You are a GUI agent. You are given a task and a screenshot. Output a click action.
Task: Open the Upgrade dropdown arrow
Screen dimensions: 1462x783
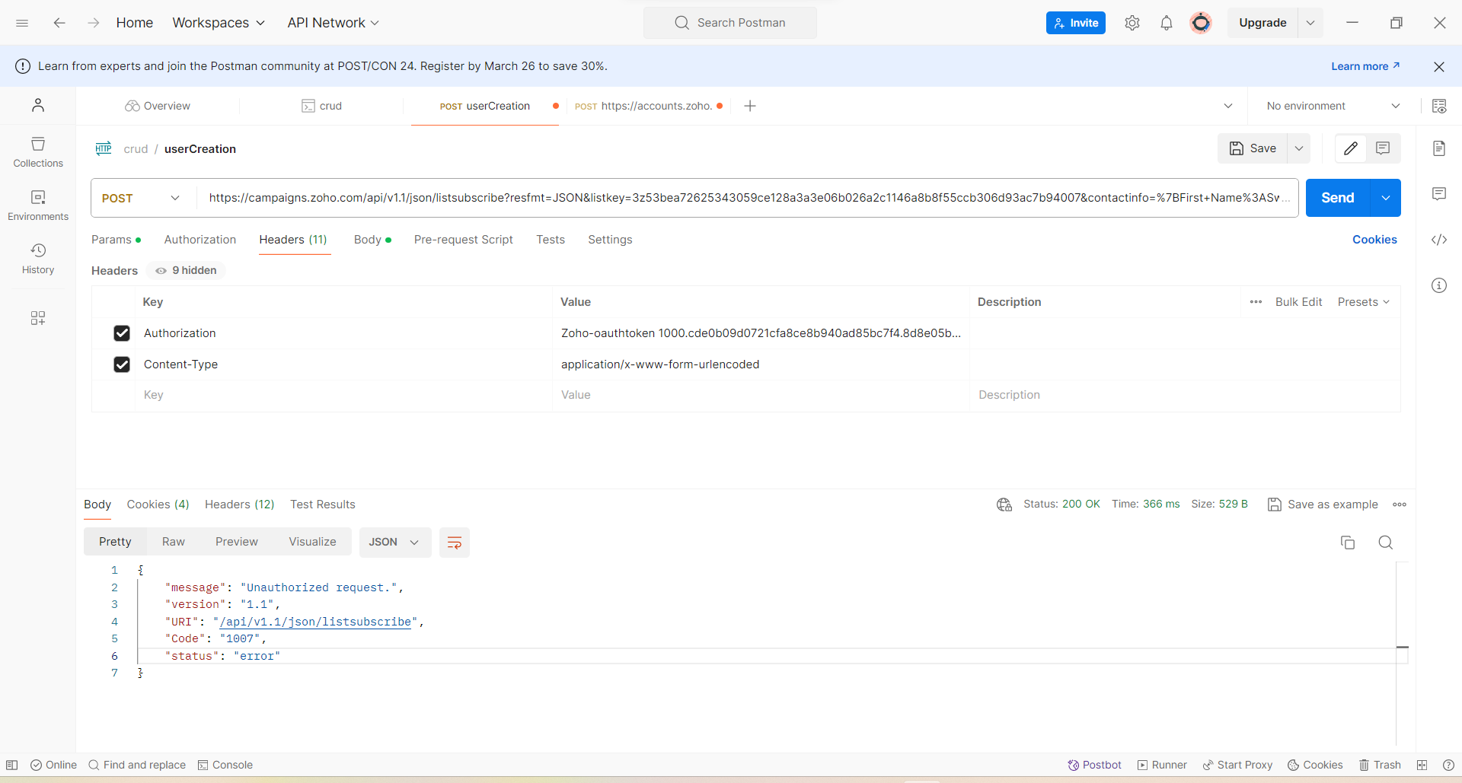(1310, 23)
